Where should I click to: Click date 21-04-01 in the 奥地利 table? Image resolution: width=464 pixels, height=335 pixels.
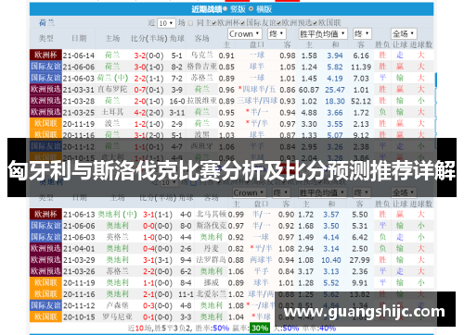[79, 249]
